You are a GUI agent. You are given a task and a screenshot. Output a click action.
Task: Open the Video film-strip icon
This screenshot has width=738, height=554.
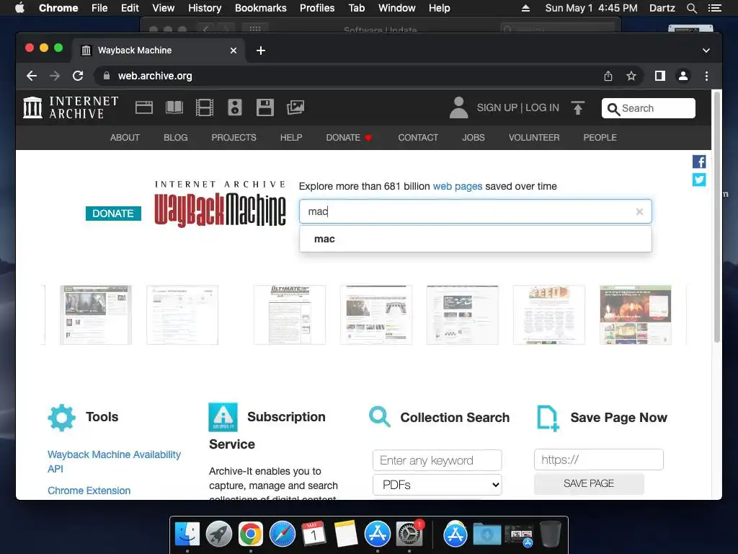coord(204,108)
